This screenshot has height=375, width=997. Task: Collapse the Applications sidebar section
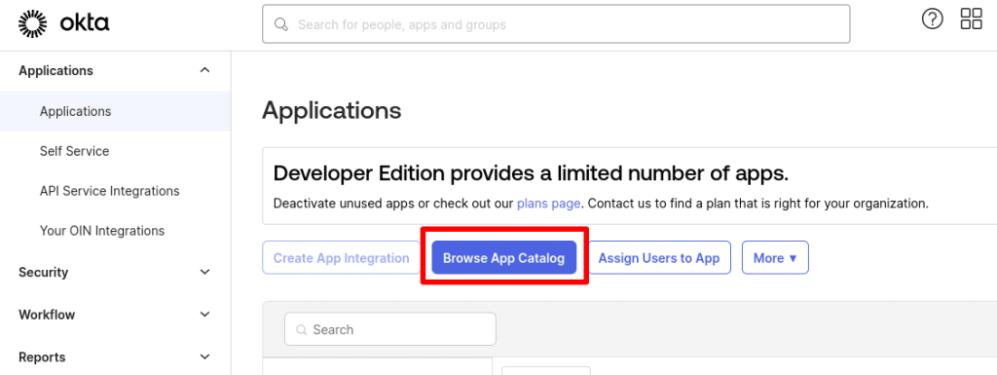(x=204, y=70)
